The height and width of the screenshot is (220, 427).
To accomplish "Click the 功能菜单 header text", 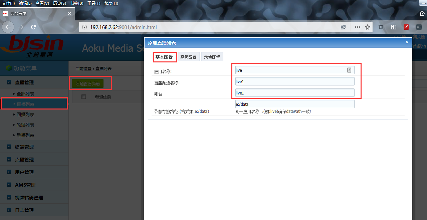I will [x=25, y=68].
